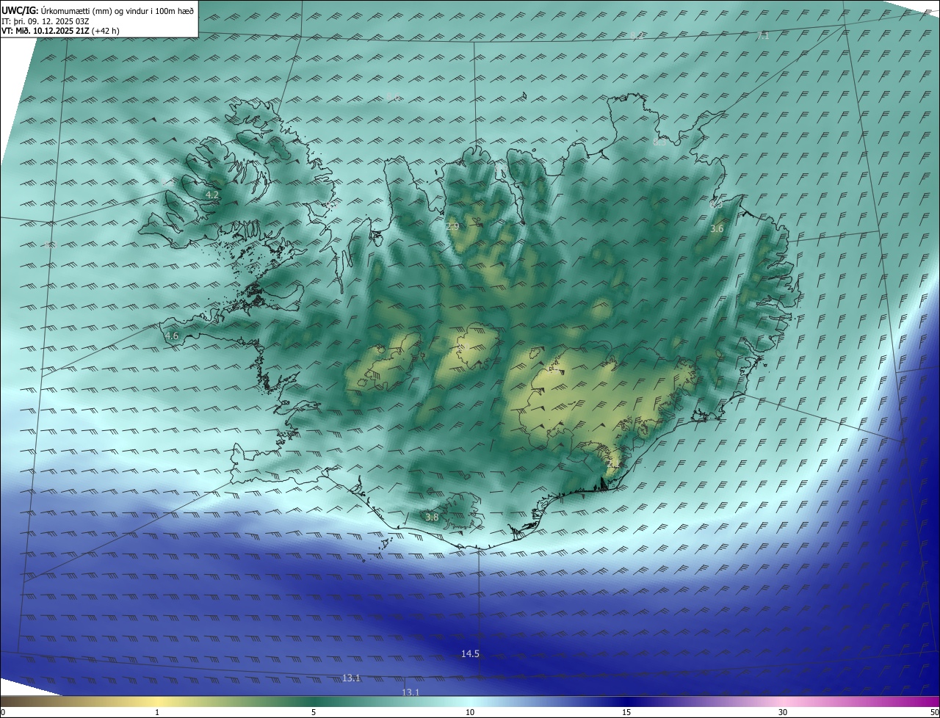Click the 14.5 value over the ocean
This screenshot has height=718, width=940.
(470, 653)
